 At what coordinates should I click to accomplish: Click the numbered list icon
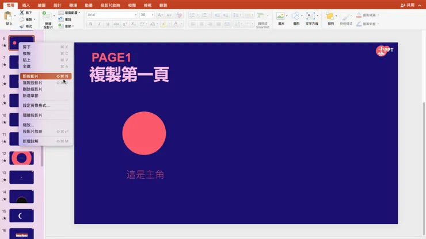tap(204, 15)
